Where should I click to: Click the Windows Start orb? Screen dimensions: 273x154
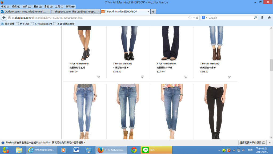(x=6, y=150)
